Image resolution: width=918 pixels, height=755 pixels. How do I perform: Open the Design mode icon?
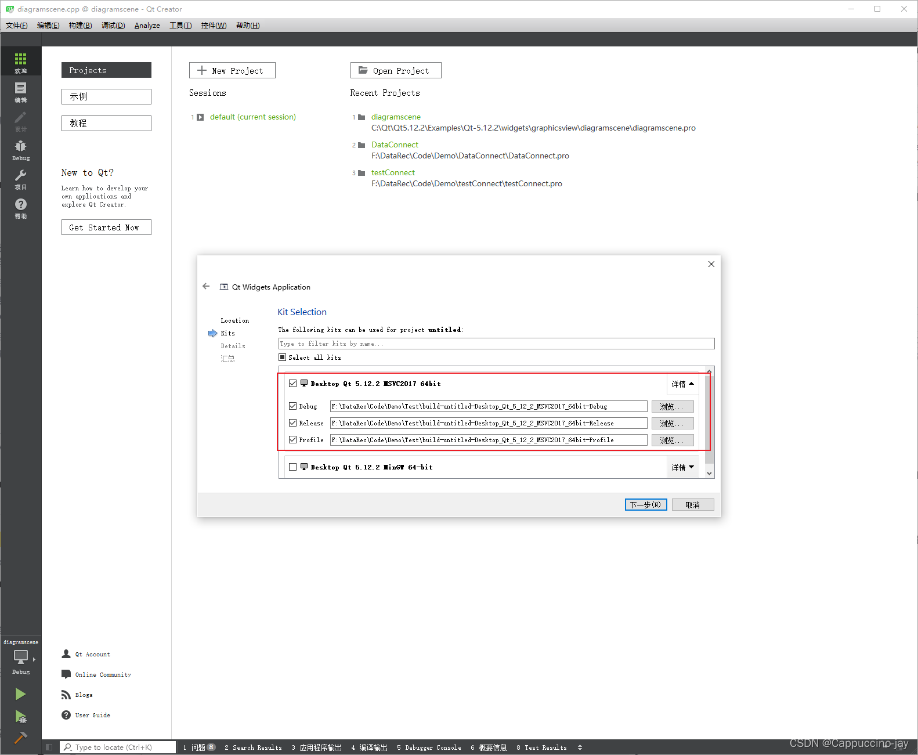pyautogui.click(x=20, y=120)
